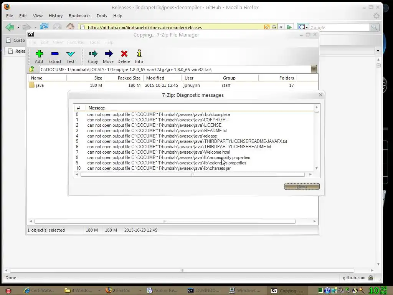Click the red Start button on the taskbar
Screen dimensions: 393x295
point(8,291)
